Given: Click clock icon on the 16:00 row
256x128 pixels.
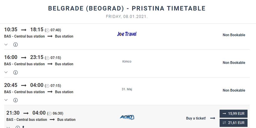Looking at the screenshot, I should pyautogui.click(x=48, y=58).
